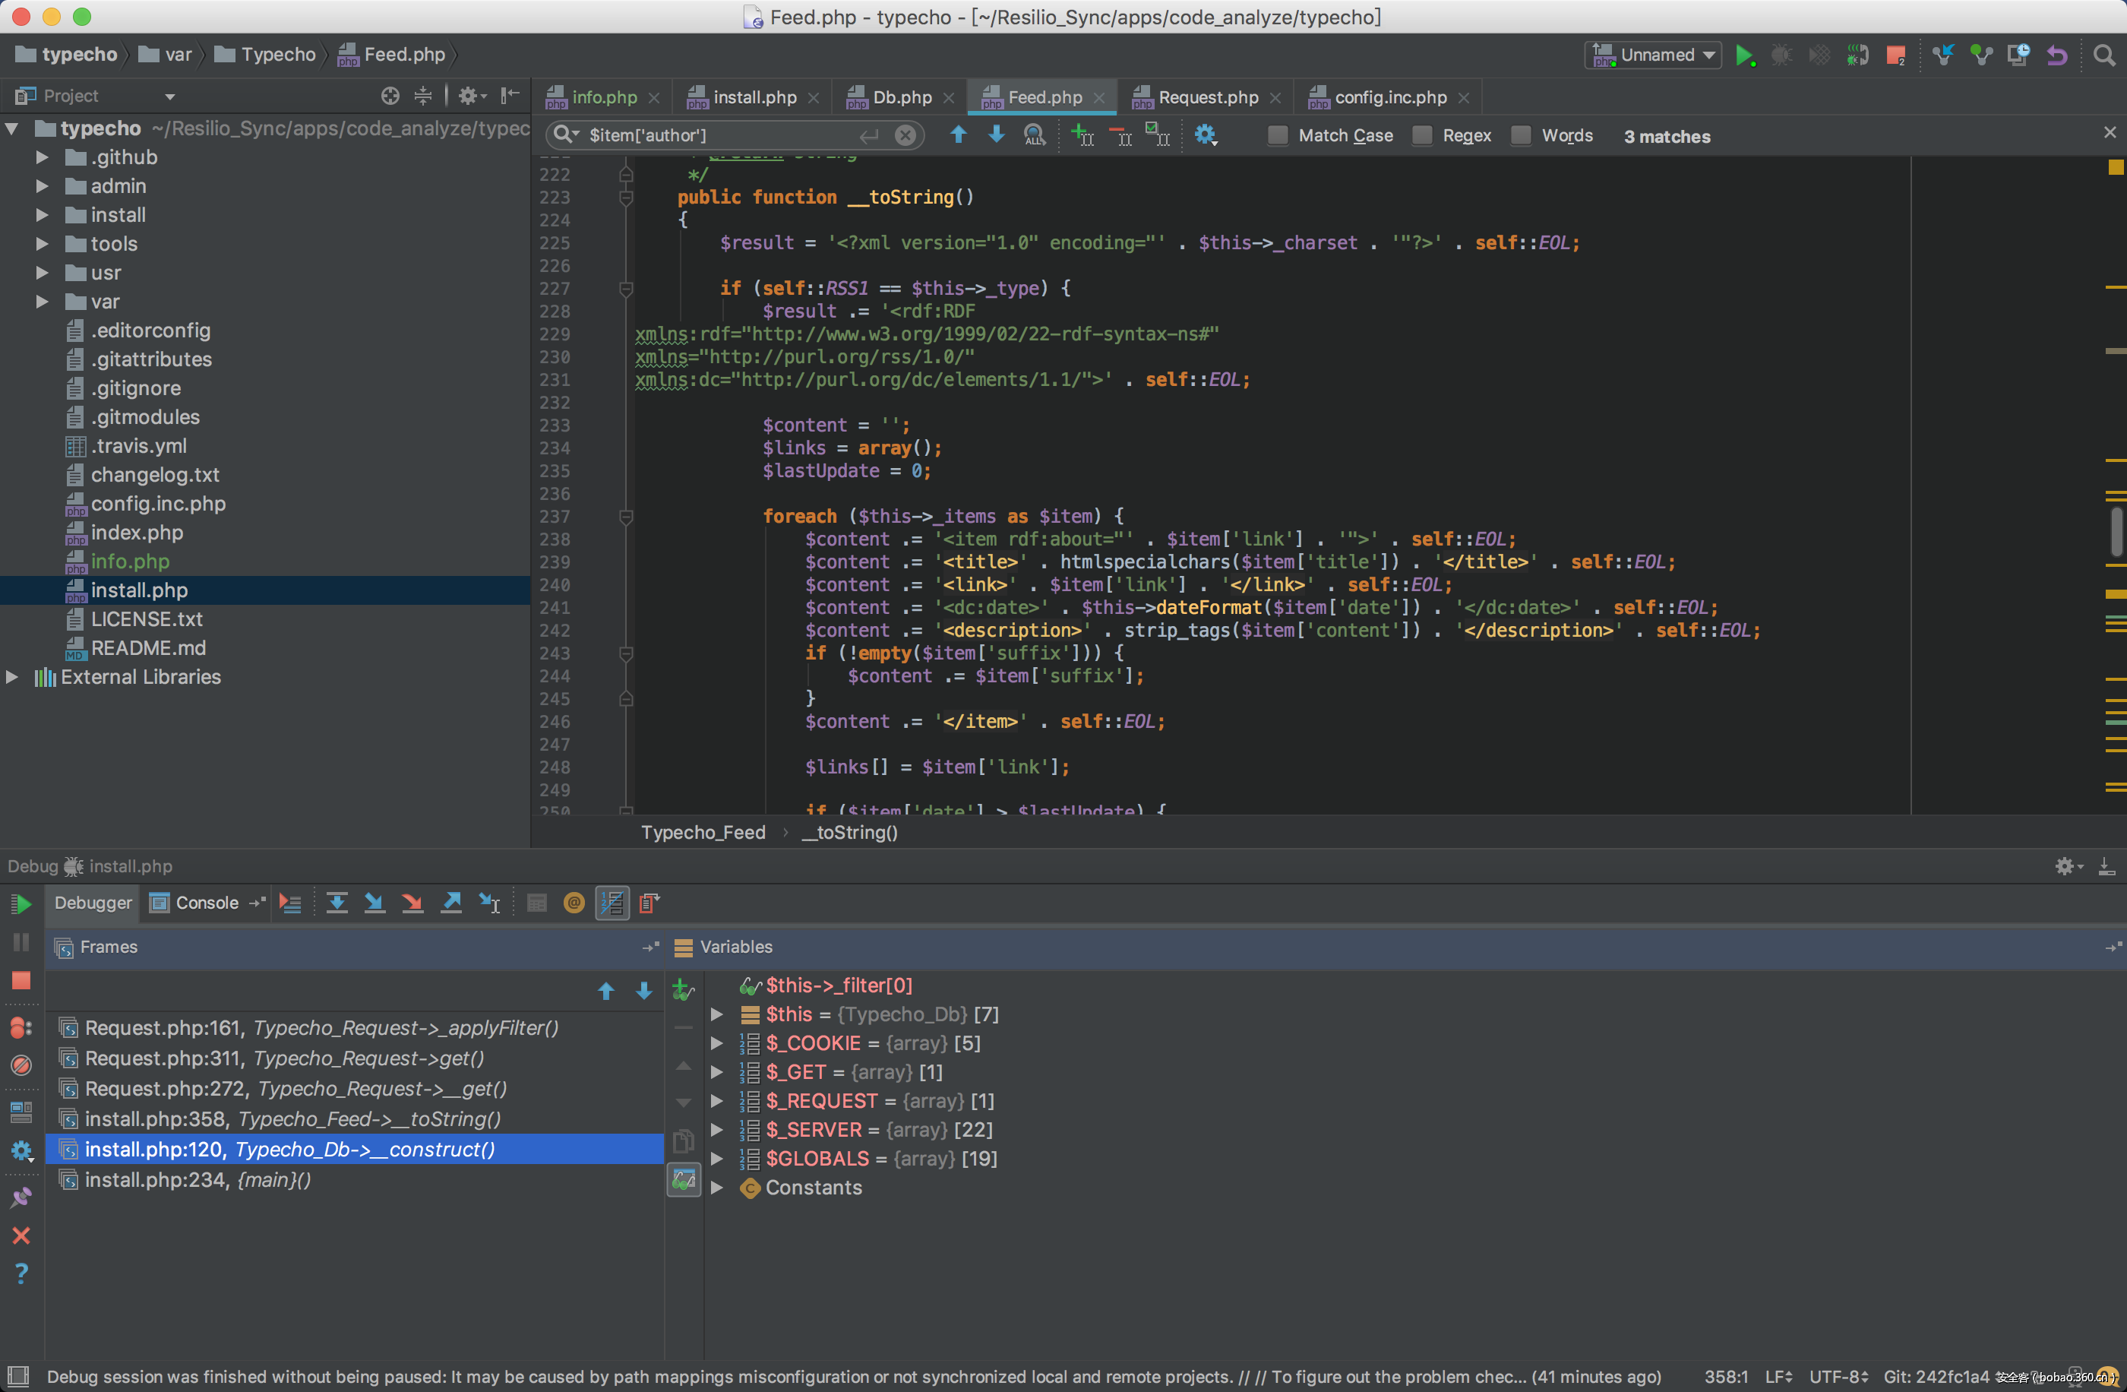Enable the Words checkbox
This screenshot has width=2127, height=1392.
[1521, 136]
